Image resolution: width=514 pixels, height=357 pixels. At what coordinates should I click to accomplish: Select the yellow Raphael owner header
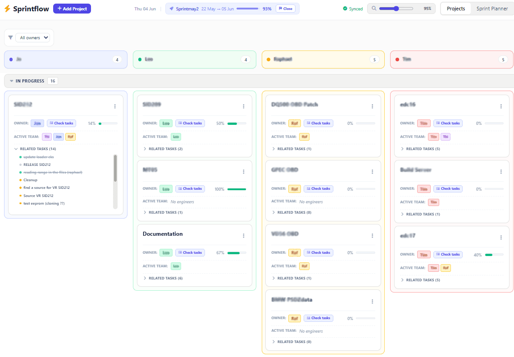323,59
